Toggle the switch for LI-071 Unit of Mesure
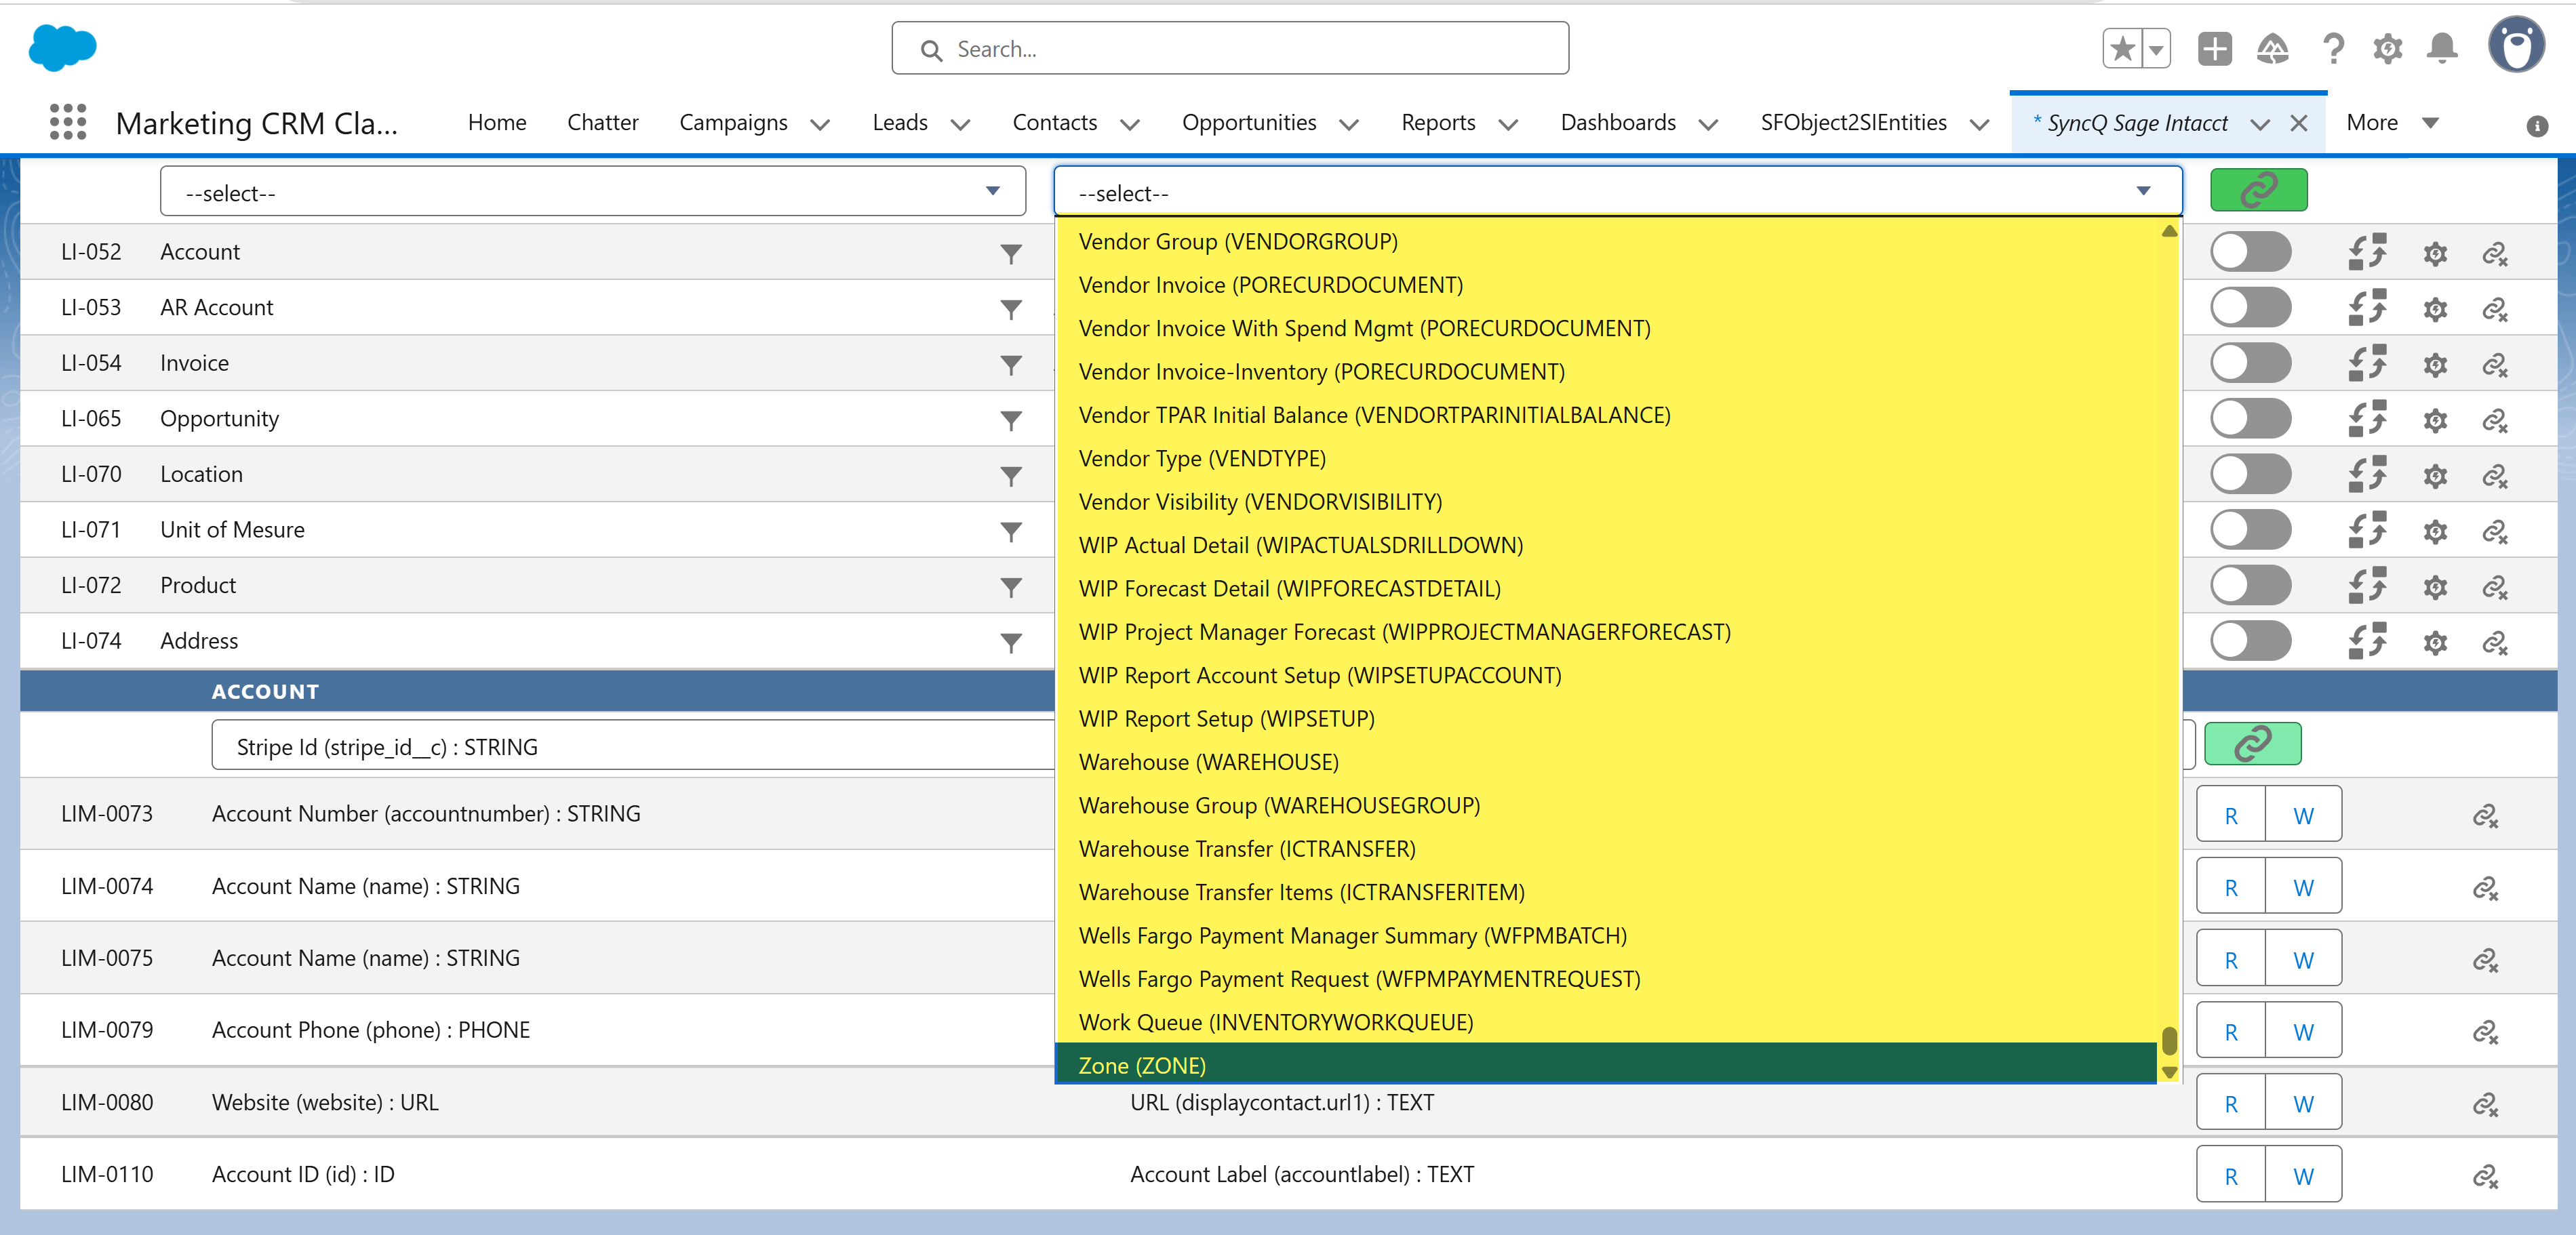This screenshot has width=2576, height=1235. point(2250,530)
